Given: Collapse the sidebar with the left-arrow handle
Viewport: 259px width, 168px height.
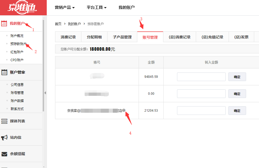Looking at the screenshot, I should 45,93.
